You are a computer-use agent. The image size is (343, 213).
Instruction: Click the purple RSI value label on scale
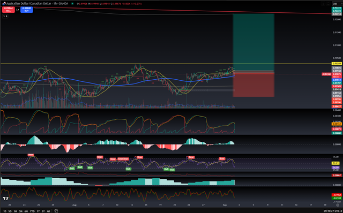[x=335, y=168]
